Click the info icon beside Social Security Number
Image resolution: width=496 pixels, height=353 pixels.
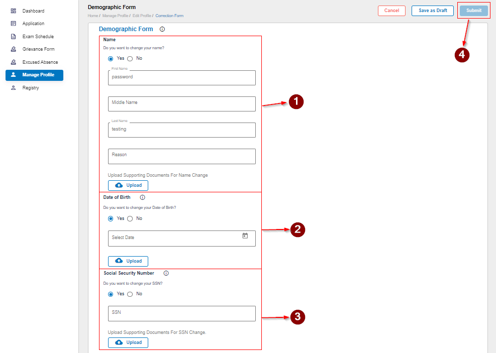(x=166, y=273)
